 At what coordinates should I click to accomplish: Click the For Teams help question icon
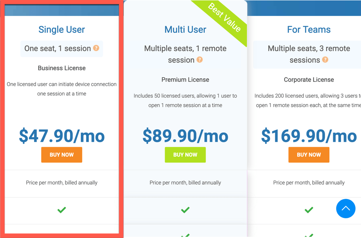tap(325, 59)
